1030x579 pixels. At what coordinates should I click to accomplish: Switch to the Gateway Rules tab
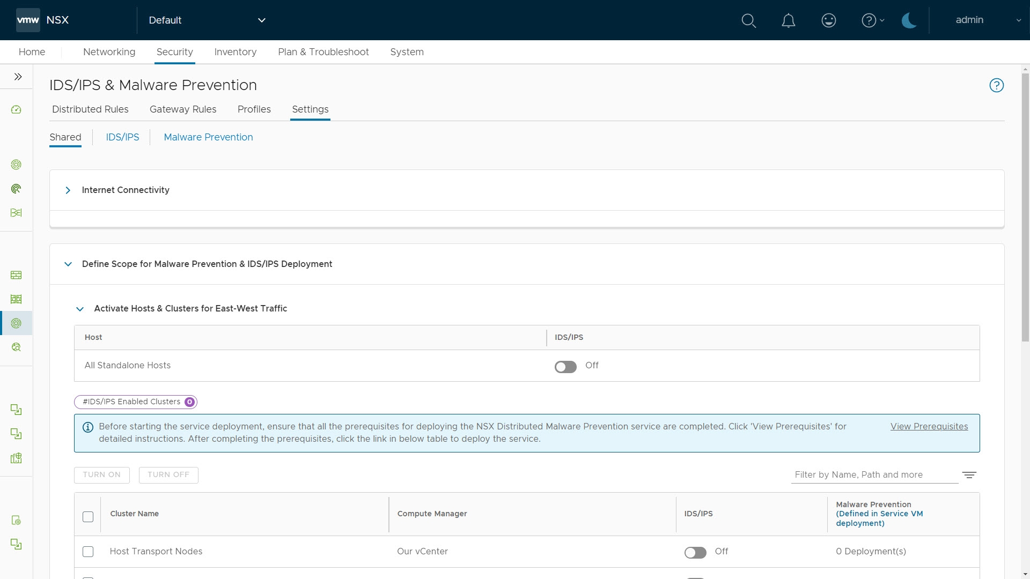point(183,109)
